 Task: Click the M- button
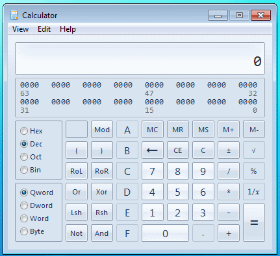tap(254, 130)
